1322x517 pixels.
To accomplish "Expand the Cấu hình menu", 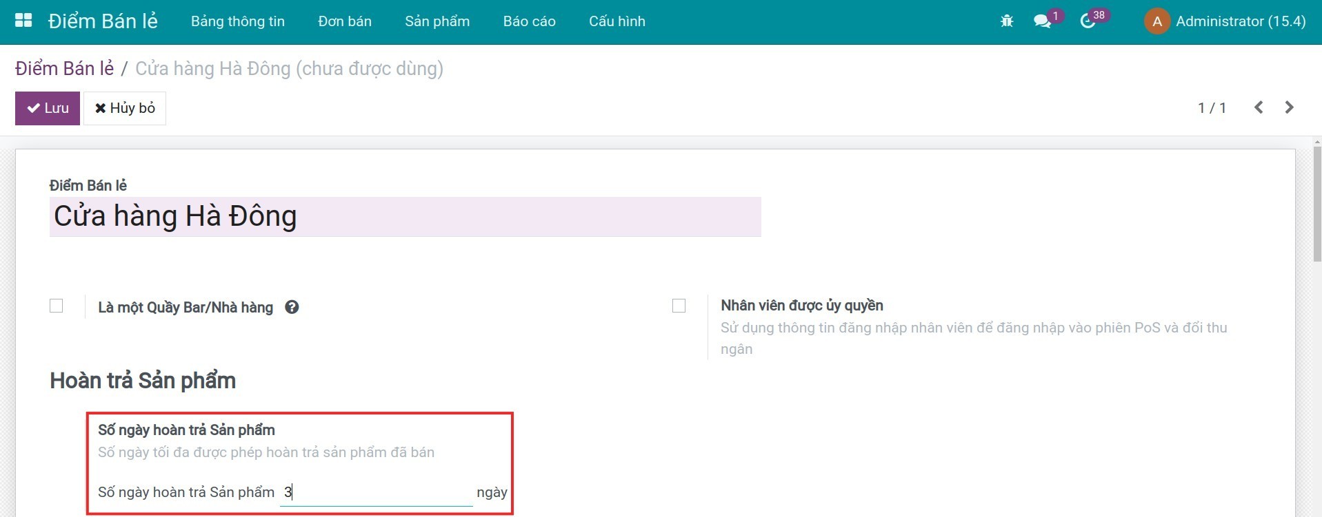I will point(617,21).
